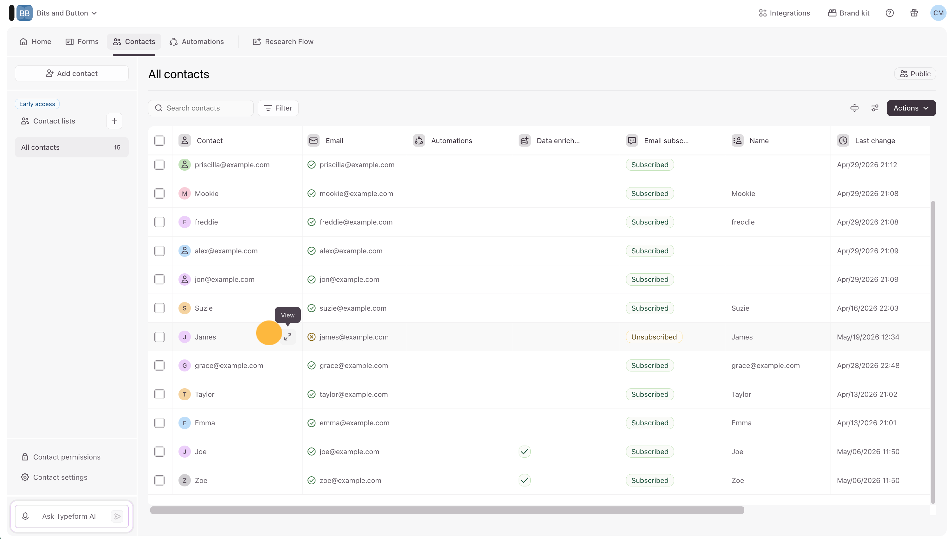The width and height of the screenshot is (951, 539).
Task: Click the expand view icon for James
Action: coord(288,337)
